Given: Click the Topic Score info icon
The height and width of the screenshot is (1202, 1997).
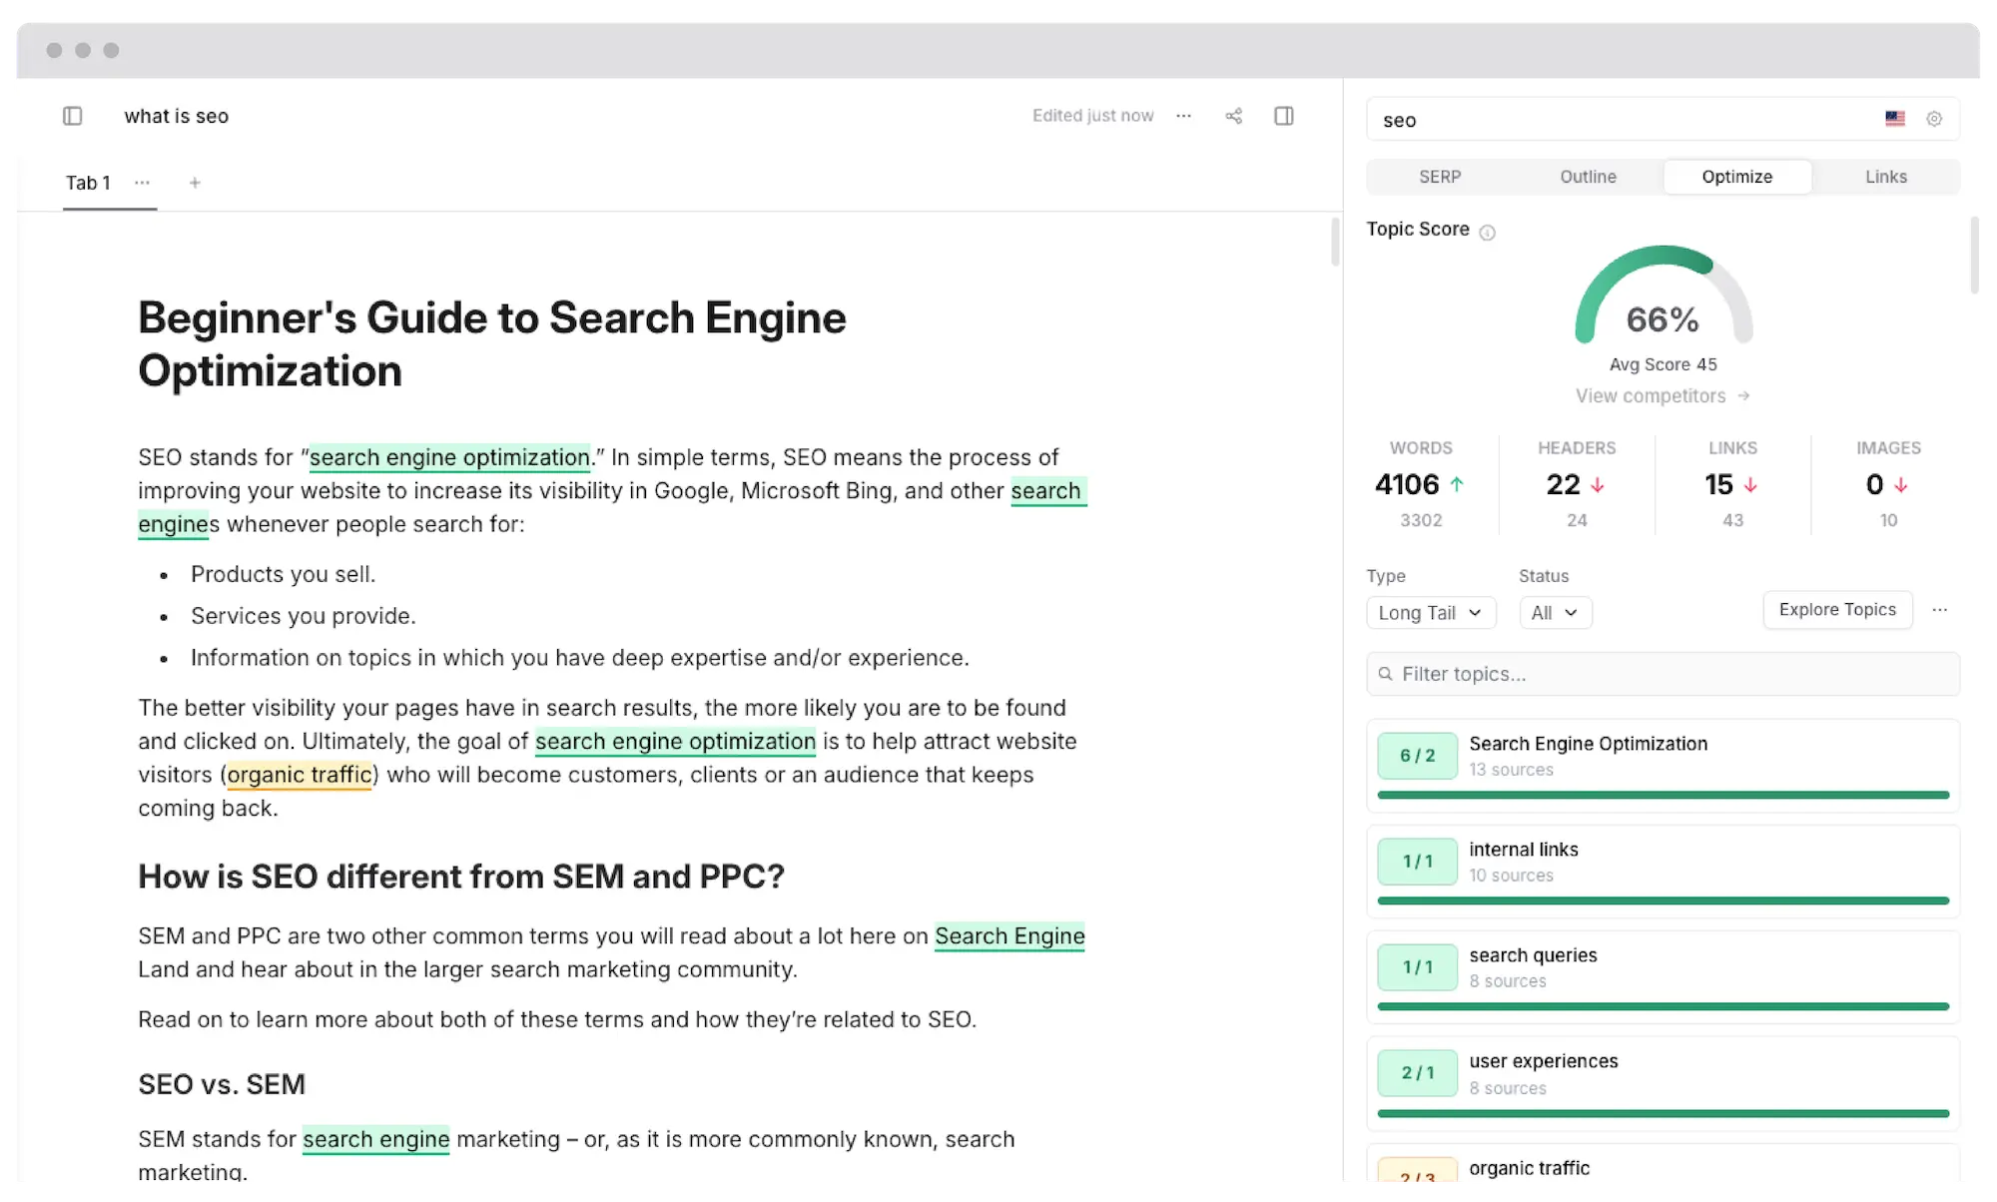Looking at the screenshot, I should 1488,230.
